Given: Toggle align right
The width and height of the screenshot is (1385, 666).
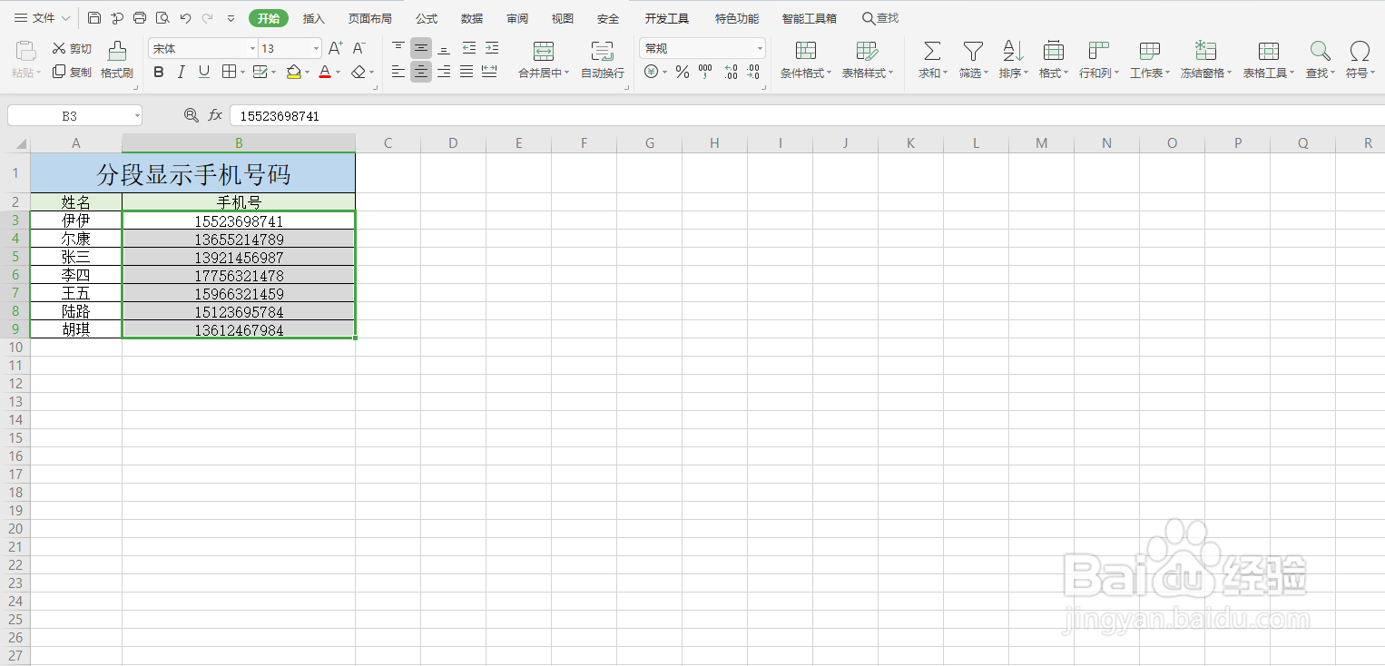Looking at the screenshot, I should click(444, 72).
